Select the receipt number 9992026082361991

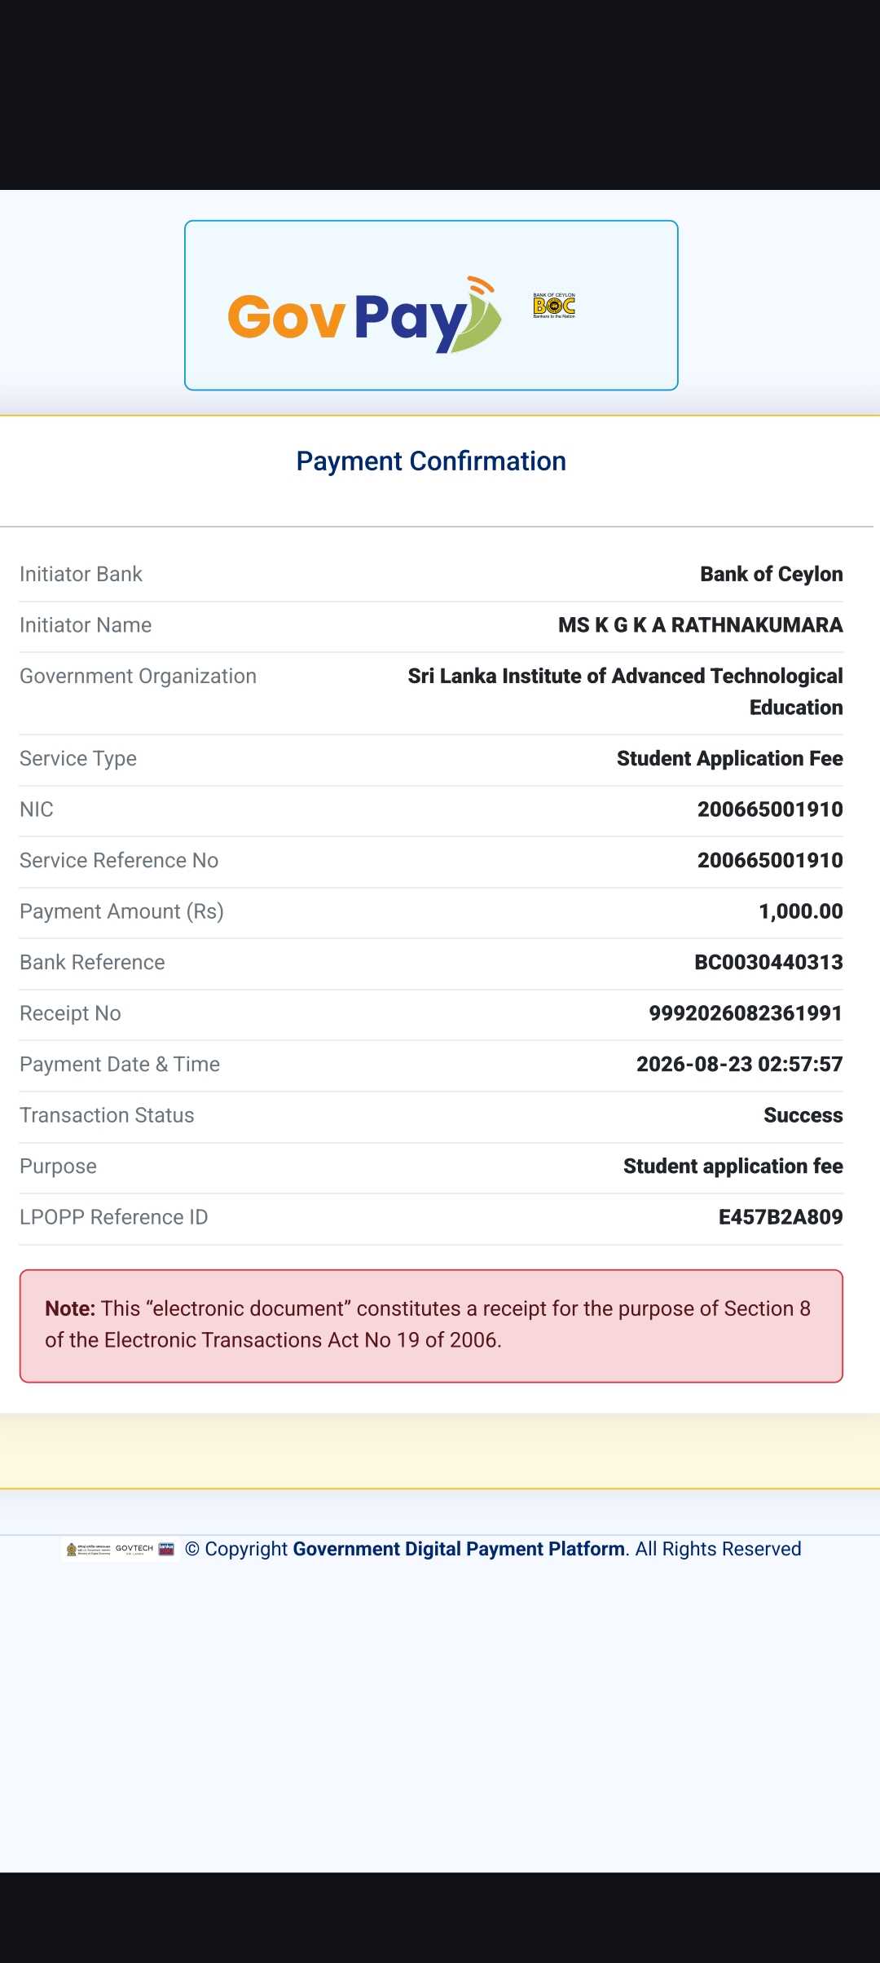pos(746,1013)
